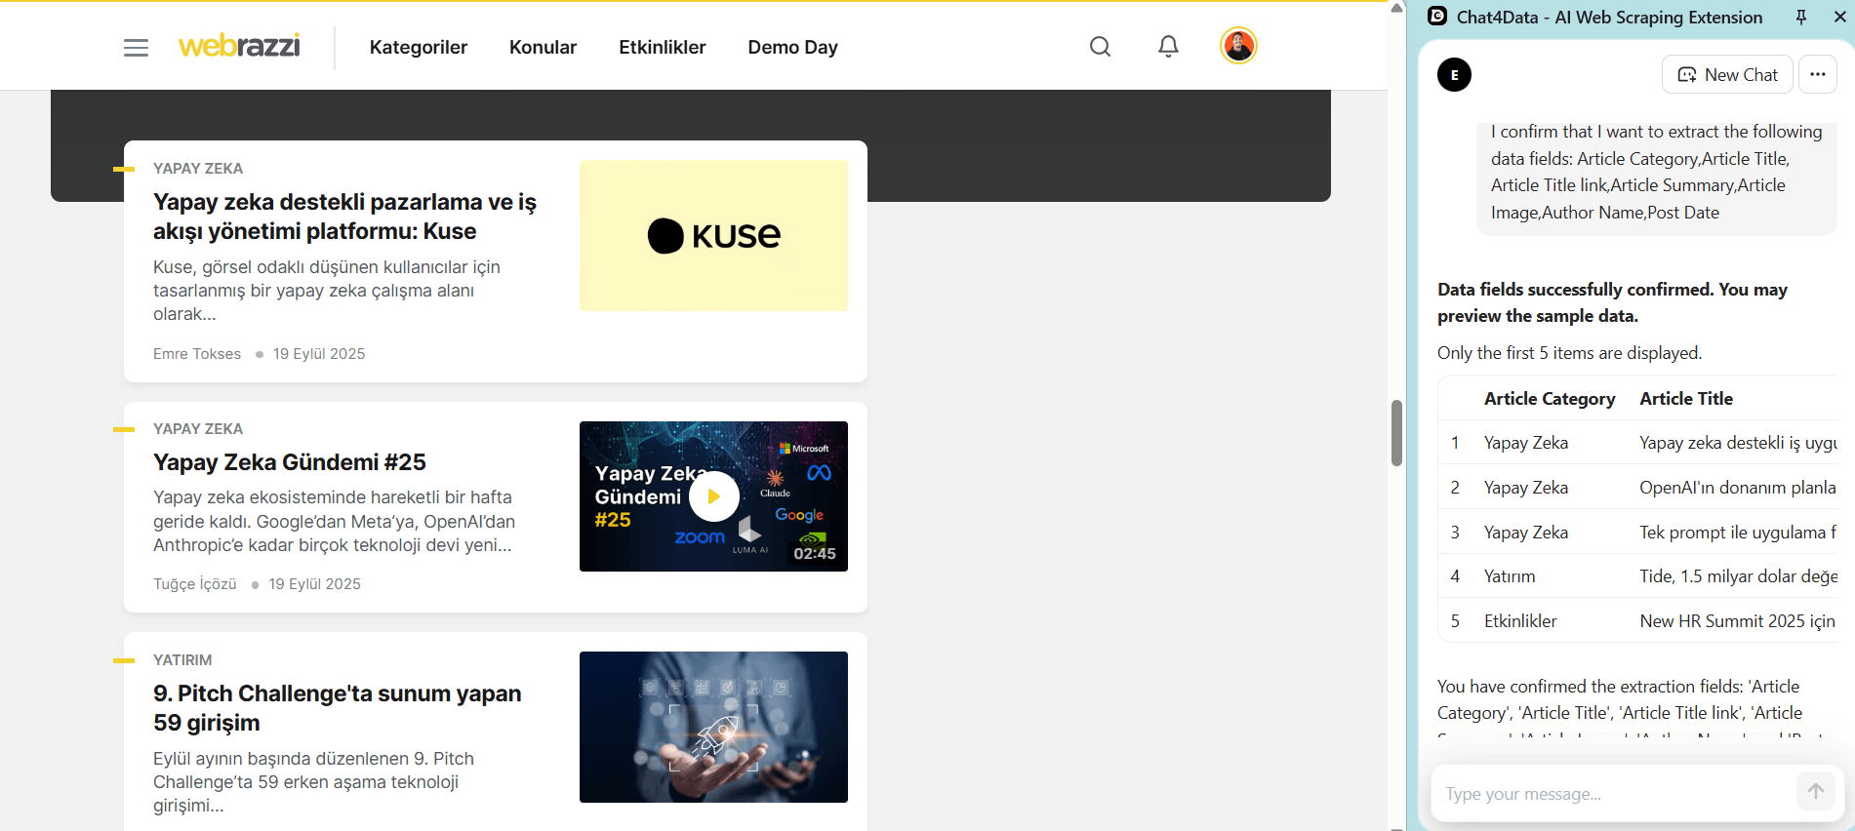Open the hamburger menu on Webrazzi
Screen dimensions: 1855x831
136,47
